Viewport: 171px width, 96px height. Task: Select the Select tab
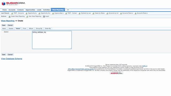click(18, 29)
